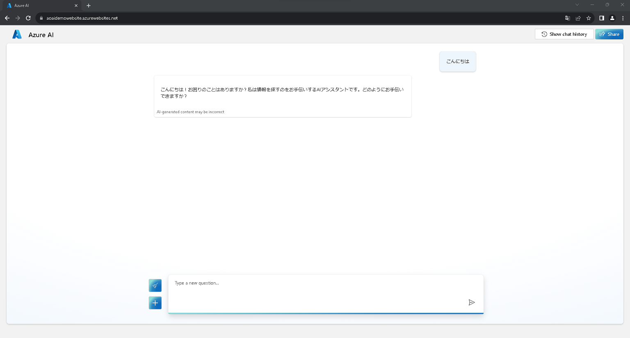630x338 pixels.
Task: Click the Share button
Action: tap(609, 34)
